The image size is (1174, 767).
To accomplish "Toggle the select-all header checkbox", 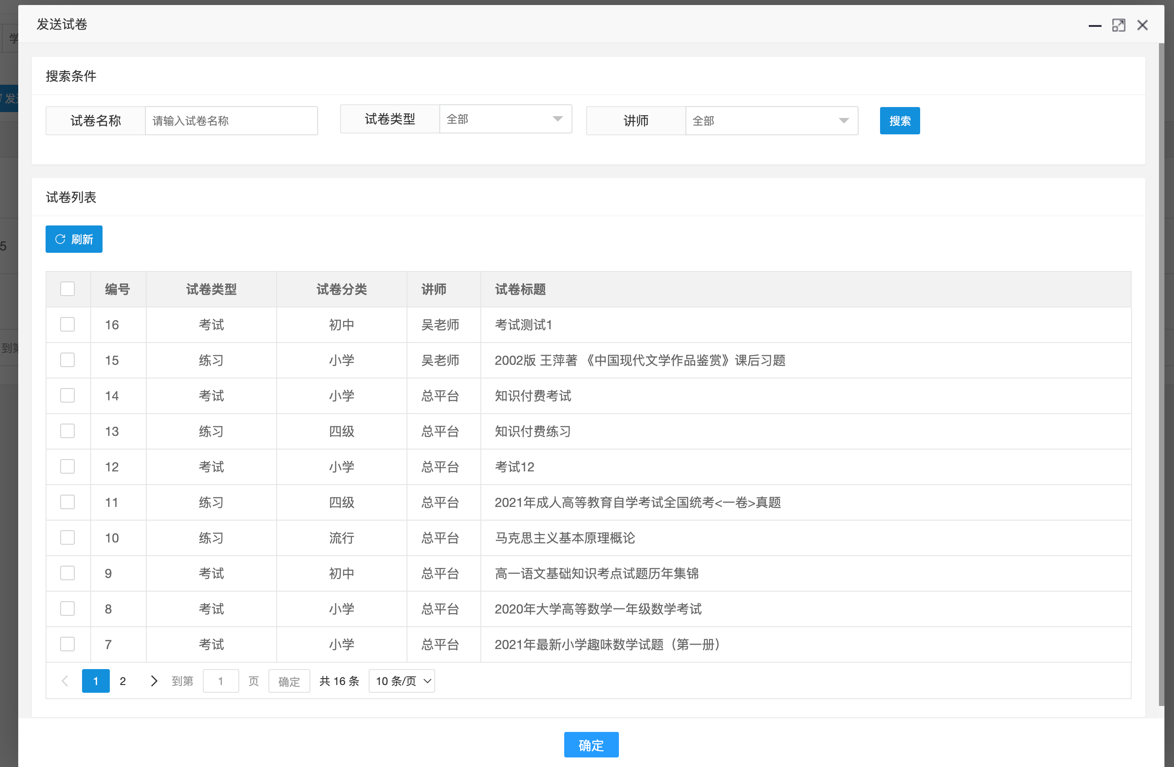I will [67, 289].
